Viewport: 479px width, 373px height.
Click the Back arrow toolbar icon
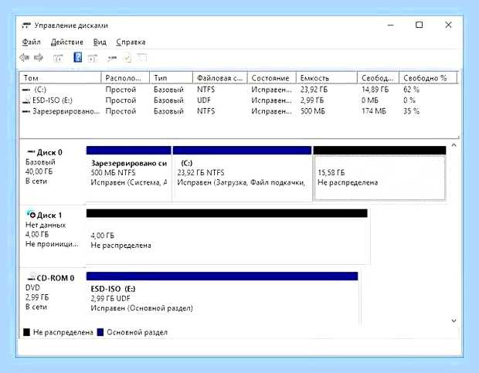tap(24, 57)
